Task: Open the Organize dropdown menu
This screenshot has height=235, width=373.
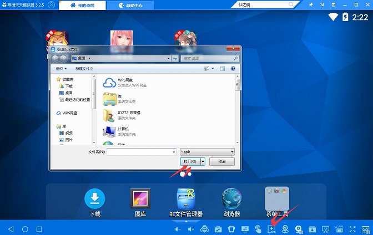Action: pyautogui.click(x=61, y=69)
